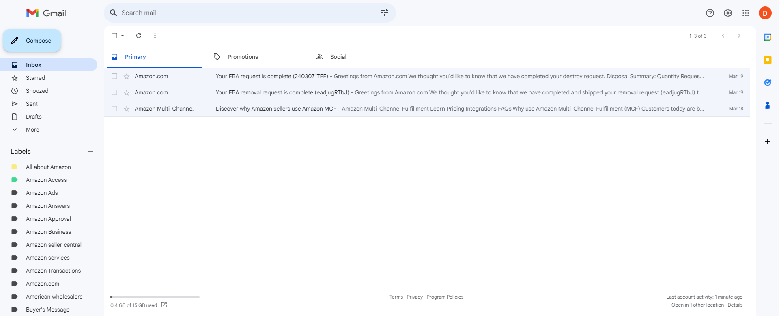Image resolution: width=779 pixels, height=316 pixels.
Task: Open storage management external link icon
Action: 164,305
